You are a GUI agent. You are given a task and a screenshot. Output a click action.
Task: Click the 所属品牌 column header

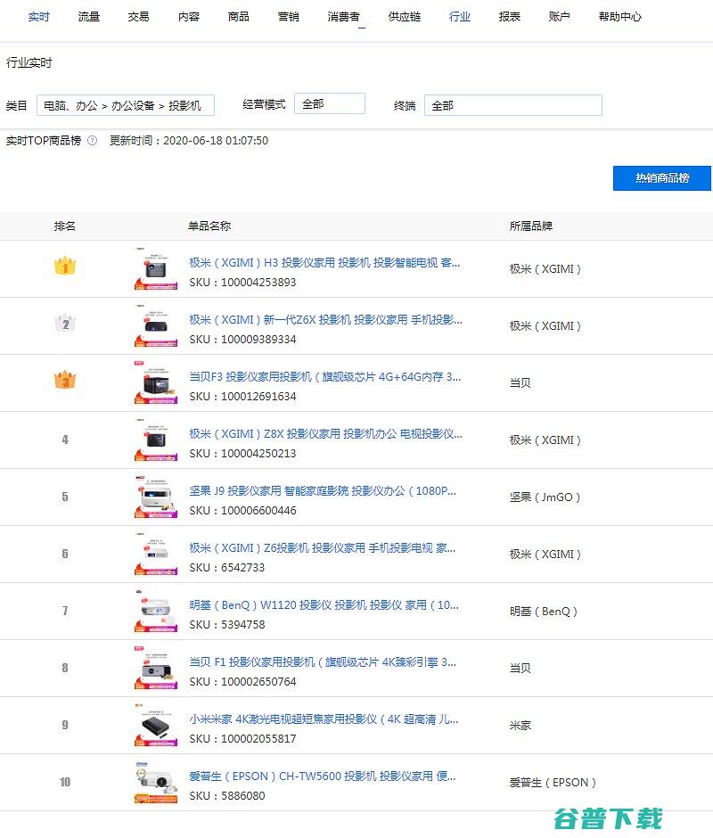531,226
